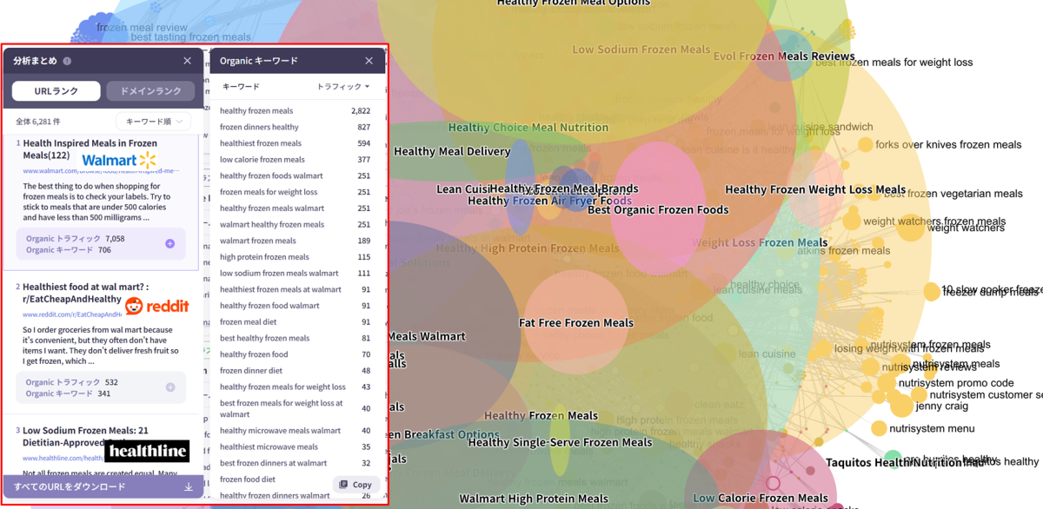Select 'Fat Free Frozen Meals' cluster label
This screenshot has height=509, width=1043.
pyautogui.click(x=576, y=323)
